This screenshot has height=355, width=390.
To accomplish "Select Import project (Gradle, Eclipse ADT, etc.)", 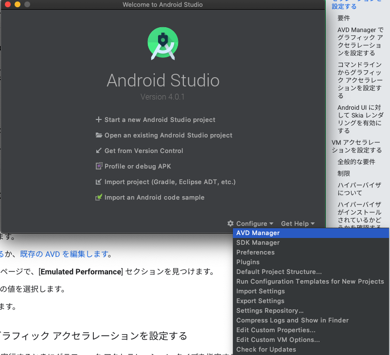I will point(170,182).
